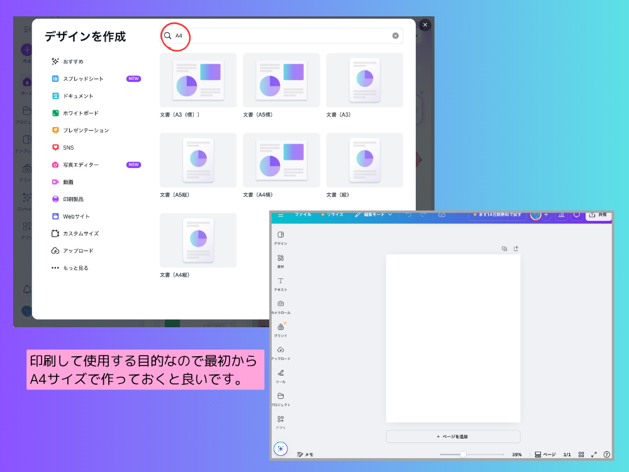This screenshot has height=472, width=629.
Task: Click the 39% zoom level value
Action: pyautogui.click(x=516, y=454)
